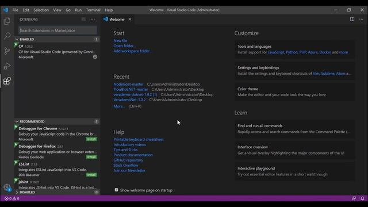Click the VS Code logo in title bar

coord(5,10)
